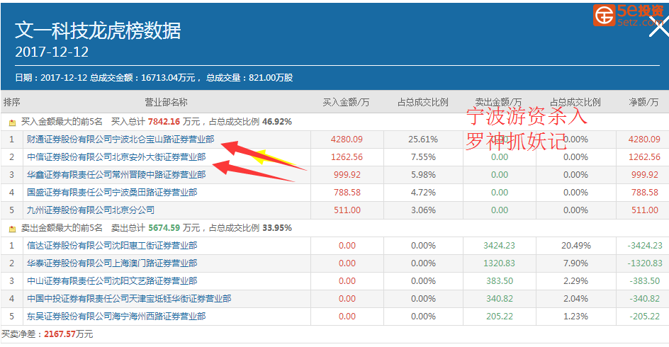
Task: Click the 2017-12-12 date under the title
Action: 52,52
